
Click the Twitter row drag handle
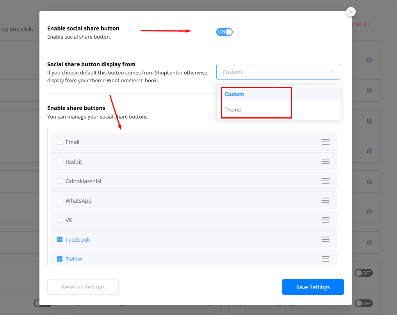(x=325, y=259)
